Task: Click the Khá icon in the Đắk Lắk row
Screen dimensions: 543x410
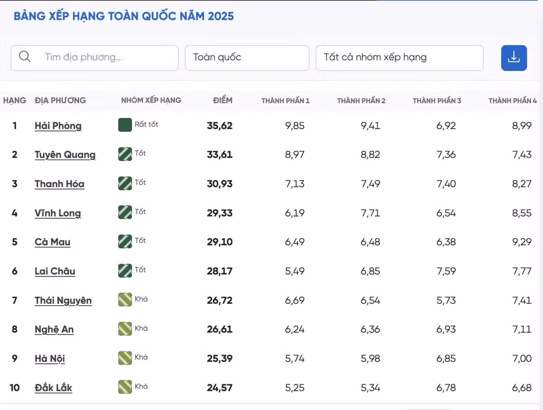Action: click(125, 387)
